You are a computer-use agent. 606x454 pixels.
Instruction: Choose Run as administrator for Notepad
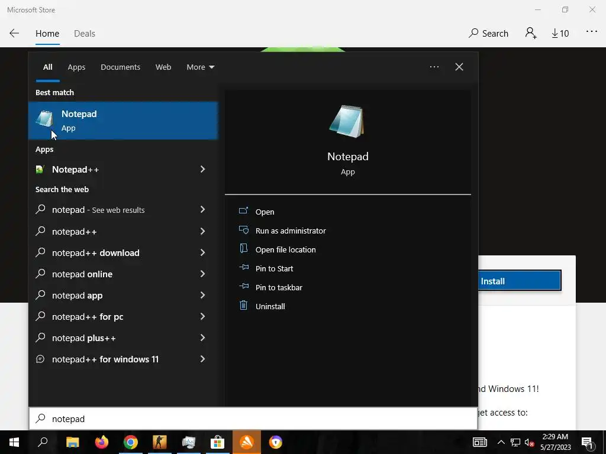(x=291, y=231)
